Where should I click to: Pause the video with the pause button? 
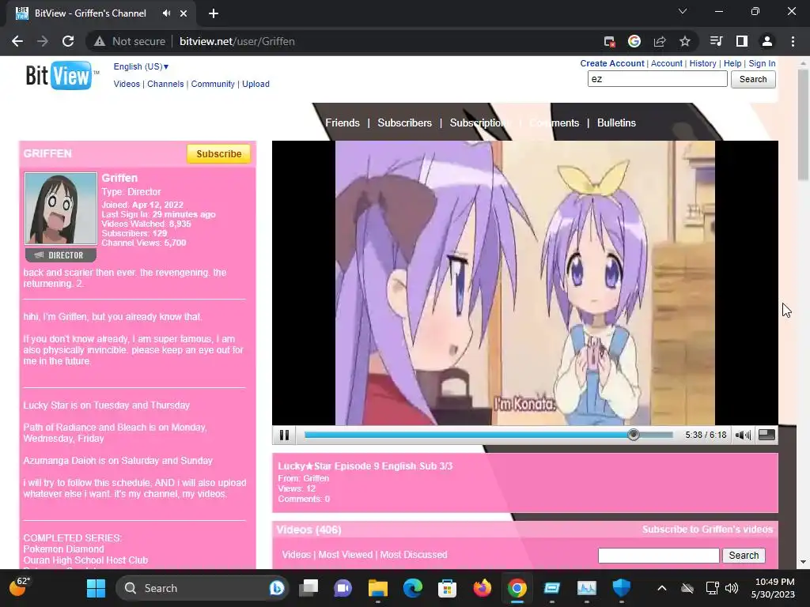point(284,435)
